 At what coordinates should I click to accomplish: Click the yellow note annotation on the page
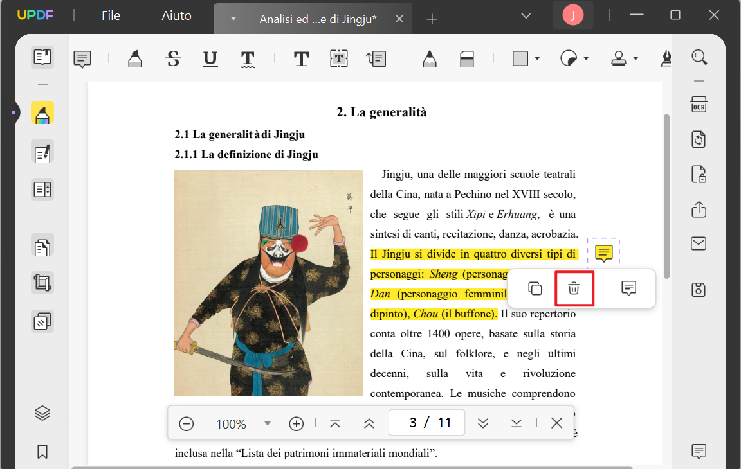click(603, 253)
